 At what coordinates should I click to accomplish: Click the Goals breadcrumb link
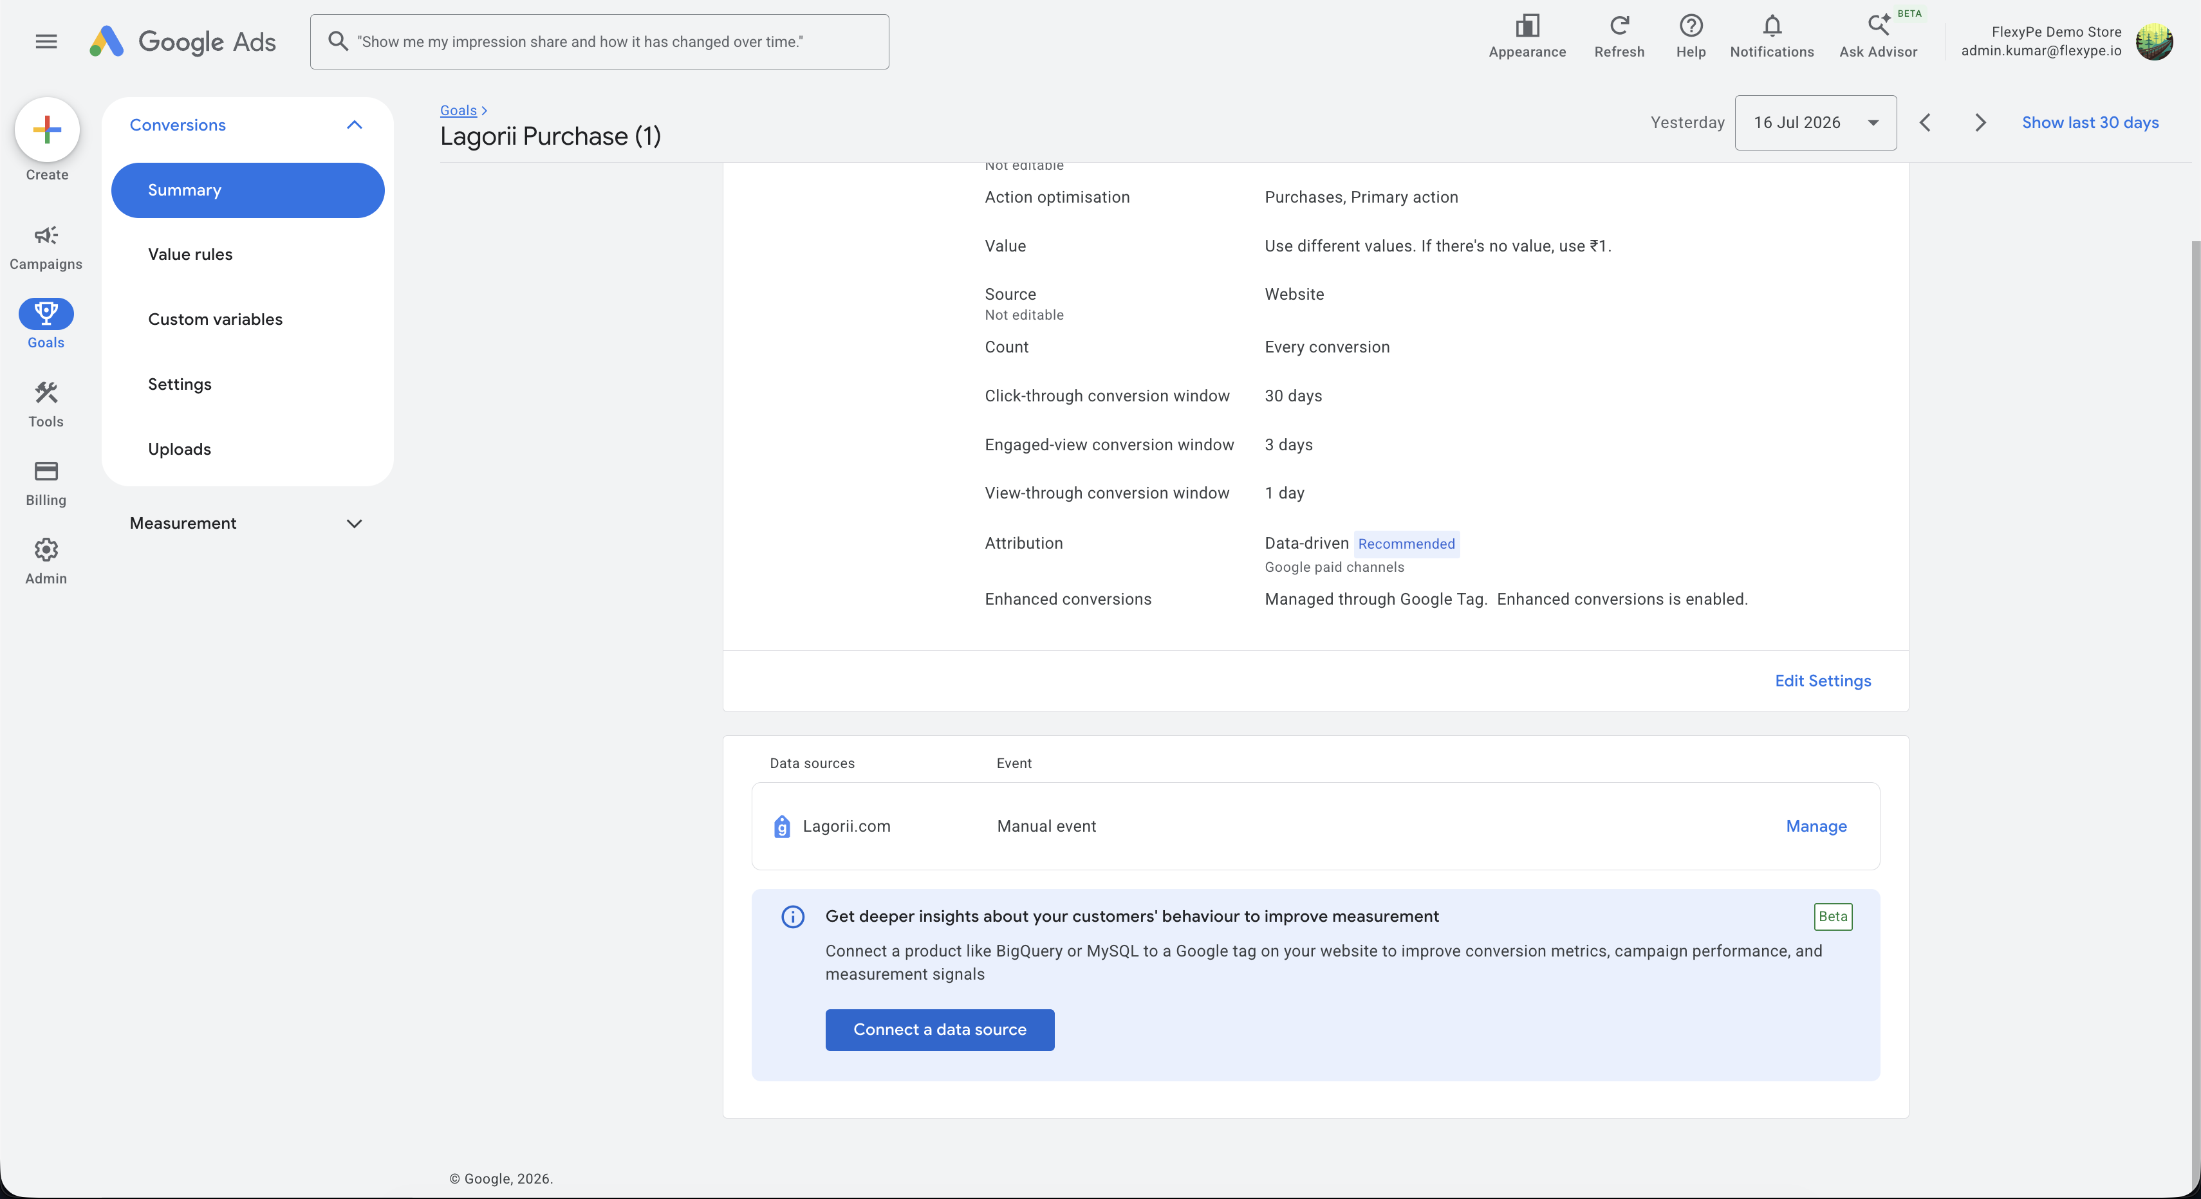click(x=459, y=110)
